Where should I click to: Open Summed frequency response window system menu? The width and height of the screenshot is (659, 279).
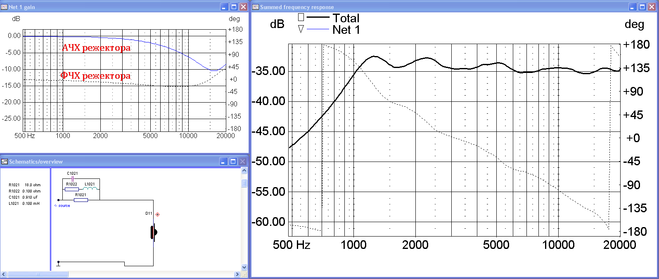tap(256, 7)
